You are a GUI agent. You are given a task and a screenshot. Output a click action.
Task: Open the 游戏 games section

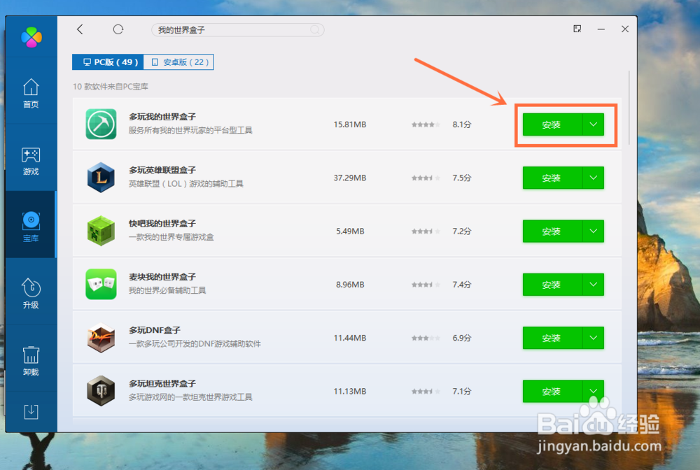[31, 161]
